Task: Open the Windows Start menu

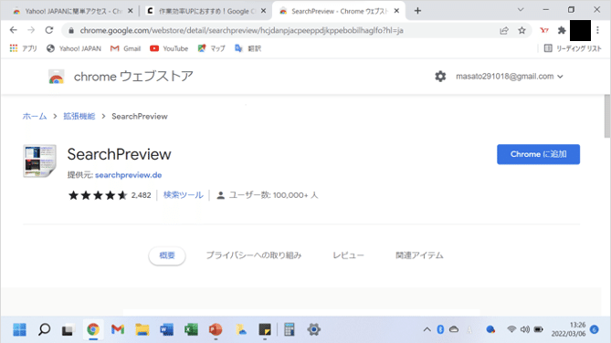Action: click(19, 329)
